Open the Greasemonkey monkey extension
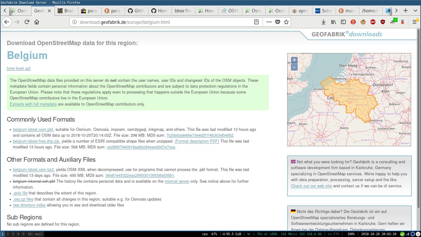Image resolution: width=421 pixels, height=237 pixels. point(363,22)
